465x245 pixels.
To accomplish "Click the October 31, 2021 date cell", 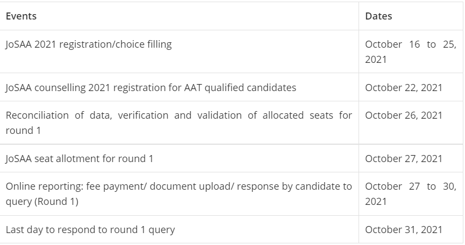I will [x=404, y=230].
